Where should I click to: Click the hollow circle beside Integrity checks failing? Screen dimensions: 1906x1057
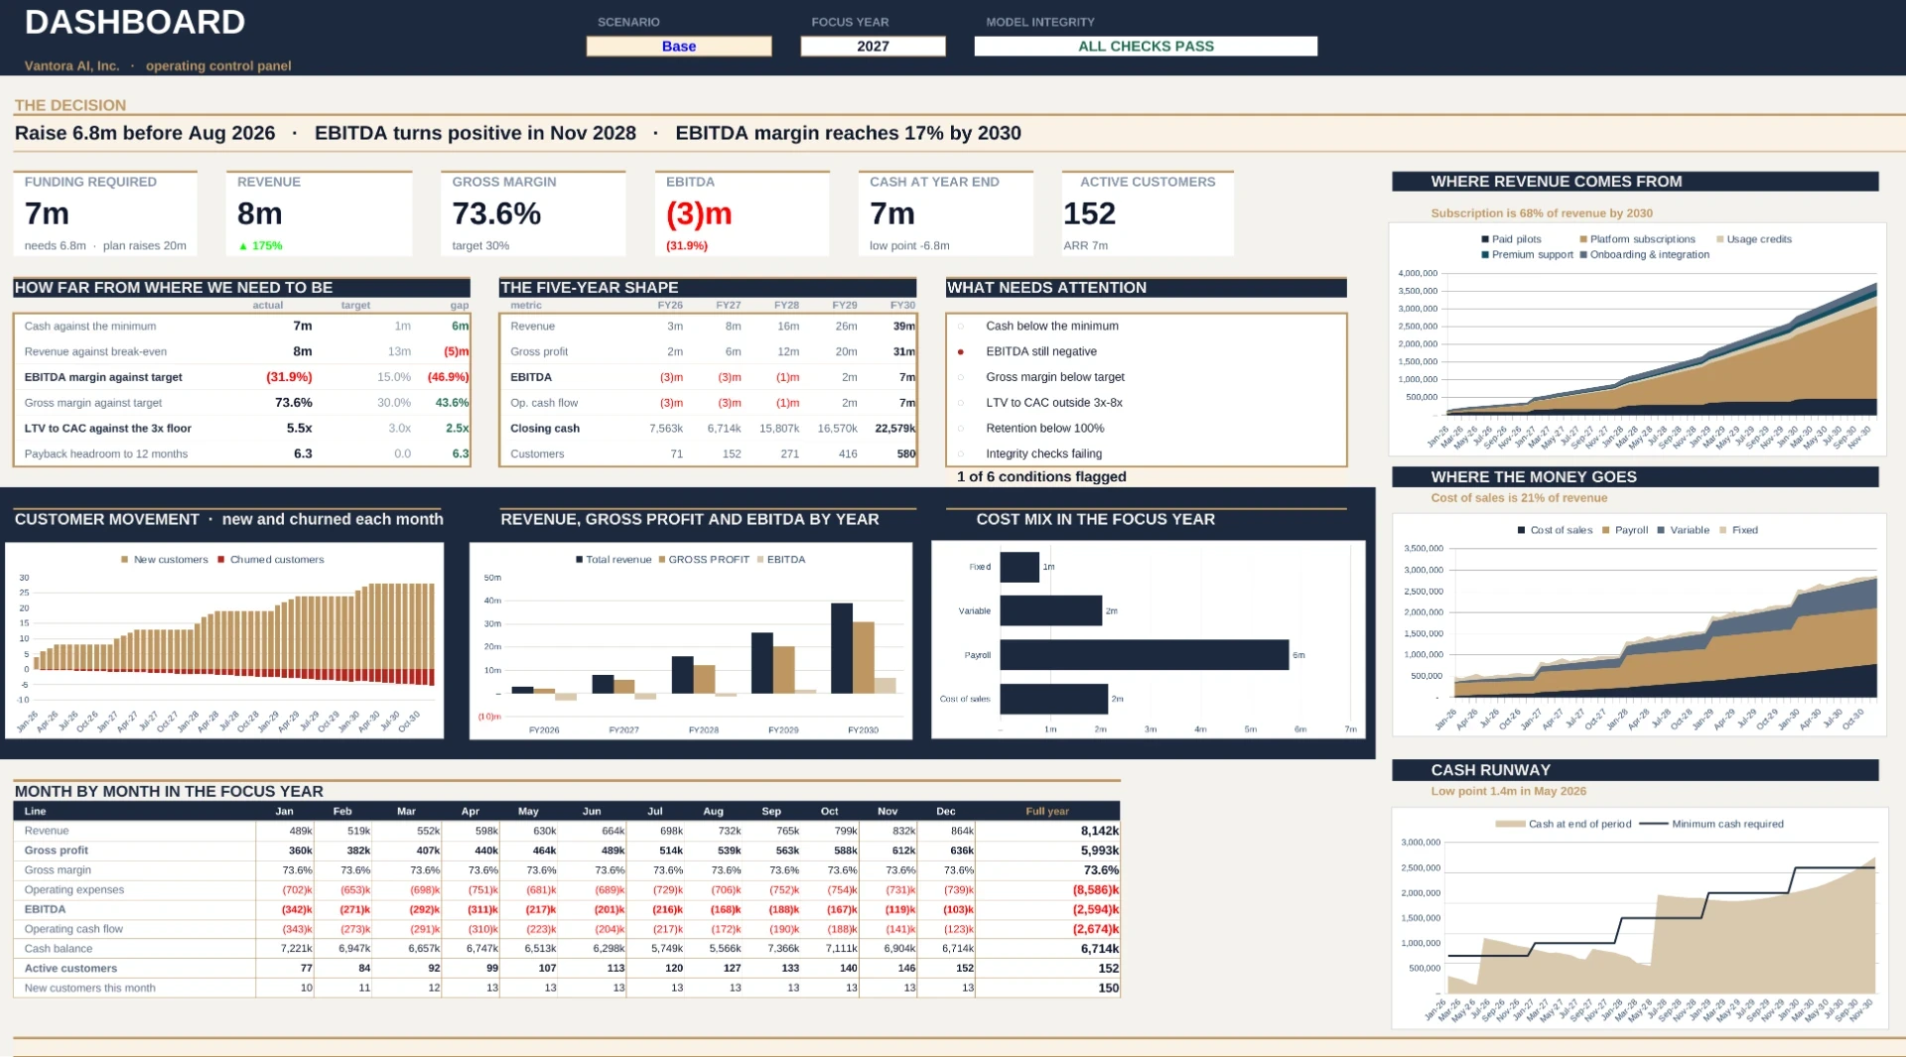[x=960, y=454]
